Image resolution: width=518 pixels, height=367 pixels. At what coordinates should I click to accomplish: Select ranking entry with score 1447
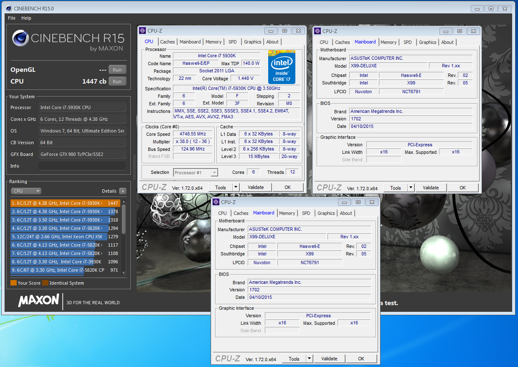66,203
